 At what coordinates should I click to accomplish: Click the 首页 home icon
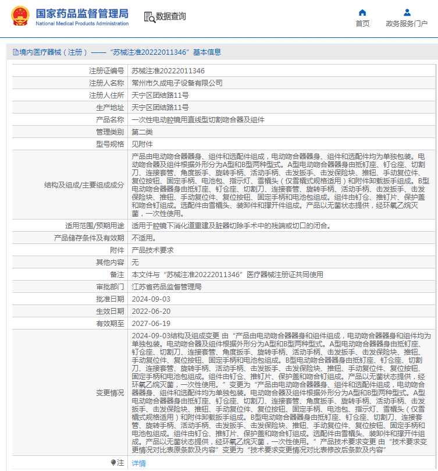point(362,13)
